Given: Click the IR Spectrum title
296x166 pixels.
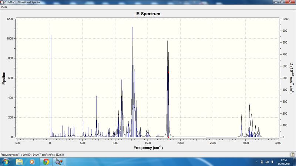Looking at the screenshot, I should click(x=148, y=14).
